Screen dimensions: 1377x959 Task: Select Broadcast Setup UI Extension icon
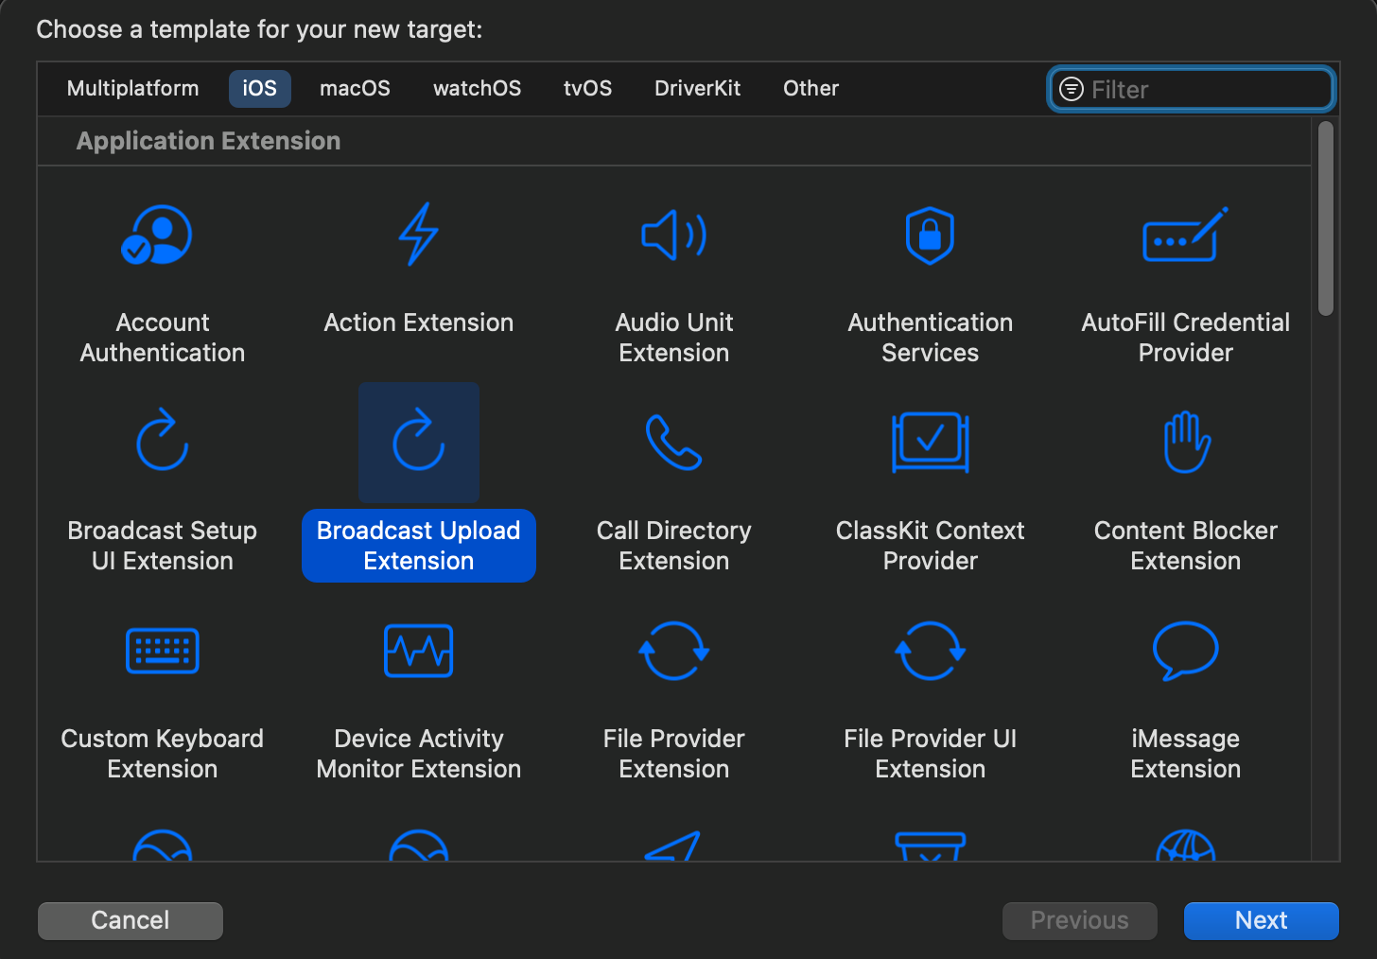click(163, 443)
